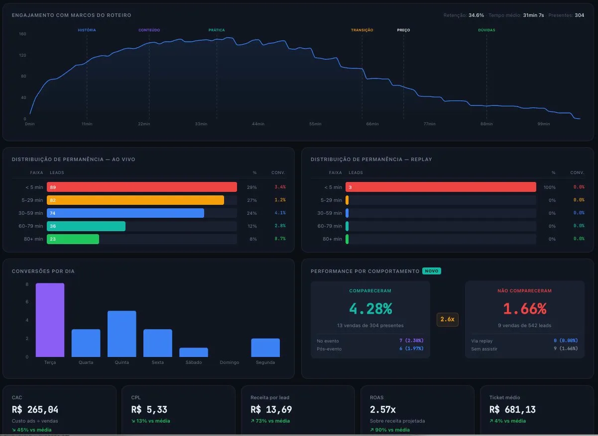The image size is (598, 436).
Task: Click the 'Engajamento com marcos do roteiro' title
Action: (72, 15)
